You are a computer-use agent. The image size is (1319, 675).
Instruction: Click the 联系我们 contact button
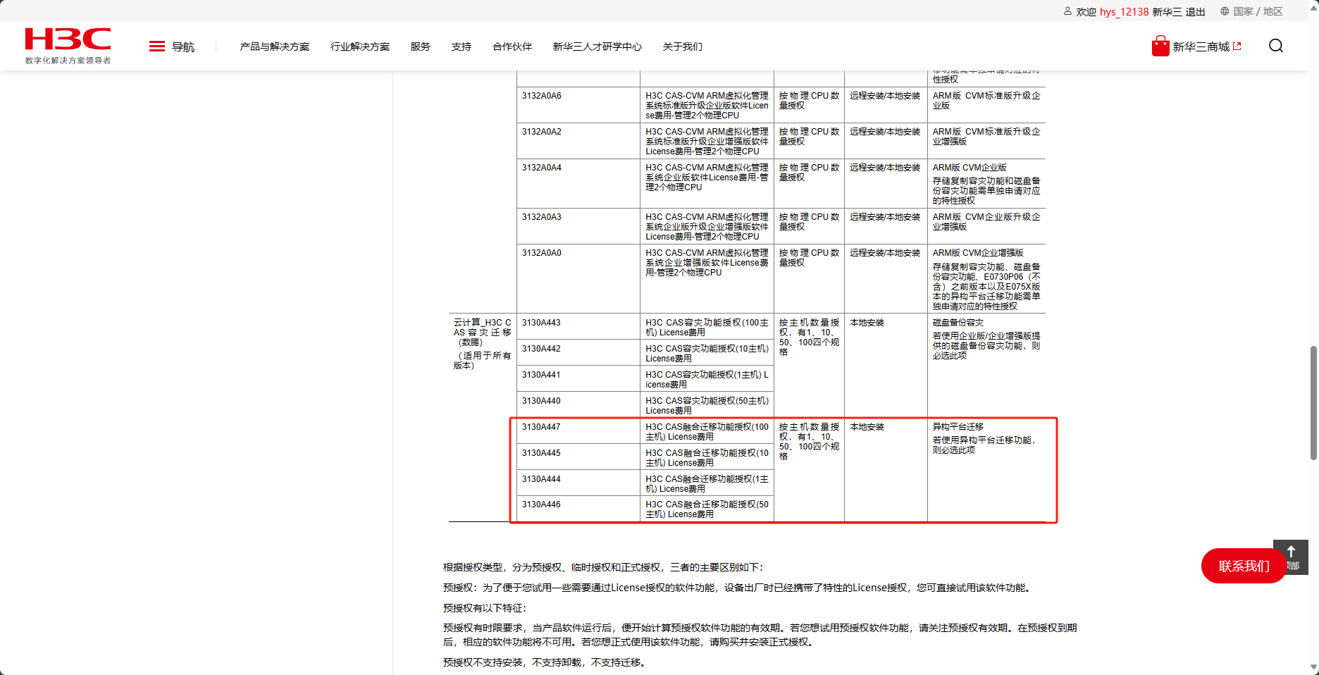1244,566
